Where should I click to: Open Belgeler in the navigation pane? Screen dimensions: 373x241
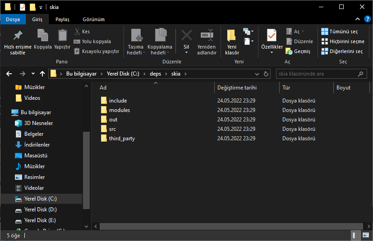(x=34, y=134)
